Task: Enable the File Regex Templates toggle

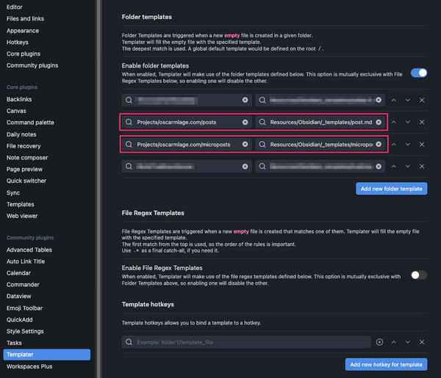Action: pyautogui.click(x=418, y=275)
